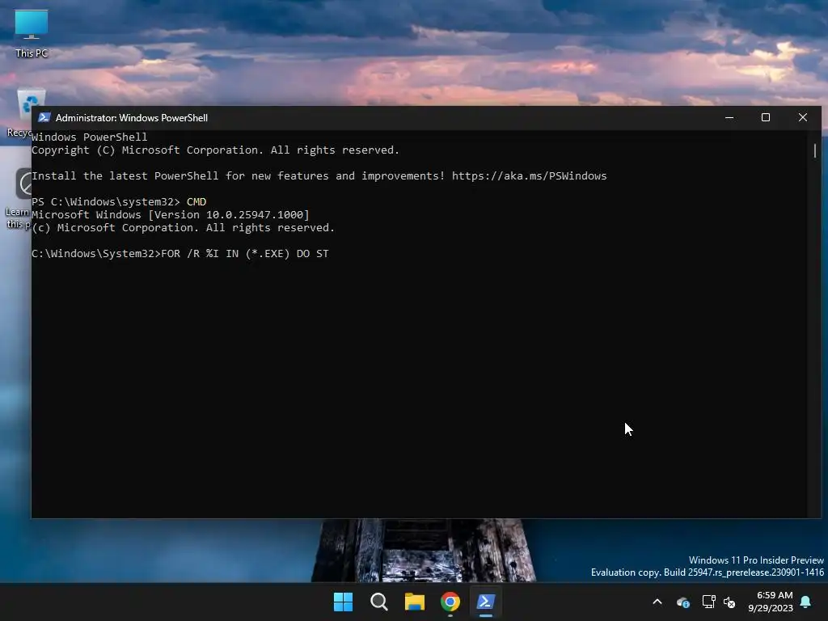Maximize the PowerShell window
Image resolution: width=828 pixels, height=621 pixels.
(x=766, y=117)
